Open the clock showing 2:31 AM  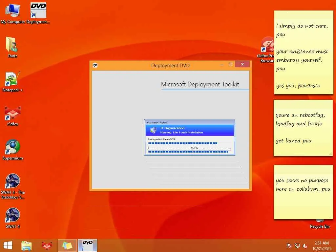point(322,246)
